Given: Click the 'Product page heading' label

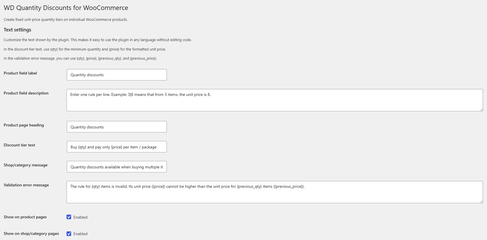Looking at the screenshot, I should point(24,125).
